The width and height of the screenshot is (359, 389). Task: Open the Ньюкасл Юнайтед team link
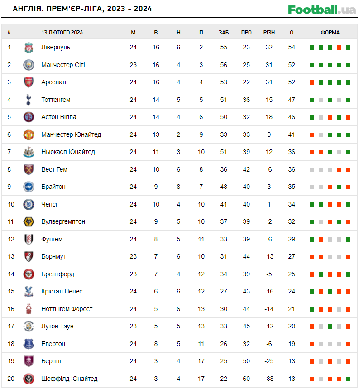click(68, 152)
